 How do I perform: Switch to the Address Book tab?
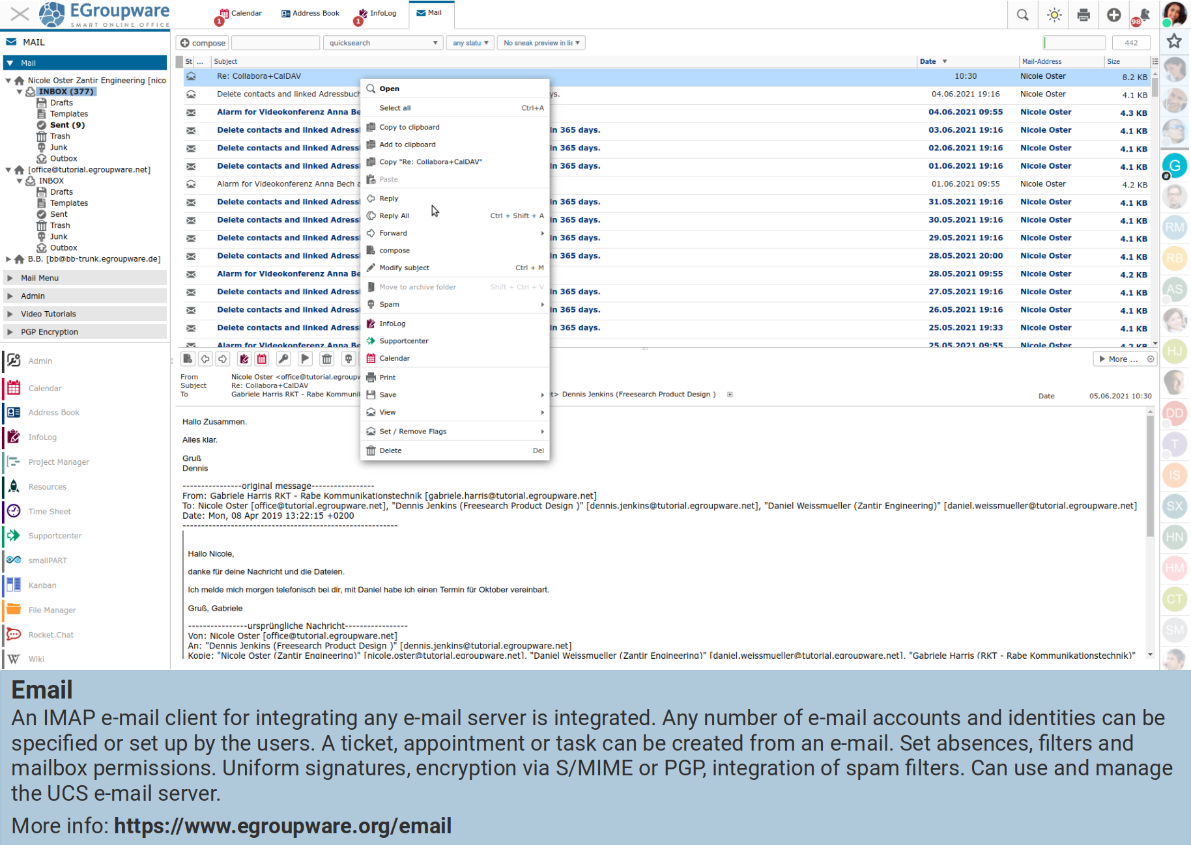[310, 13]
